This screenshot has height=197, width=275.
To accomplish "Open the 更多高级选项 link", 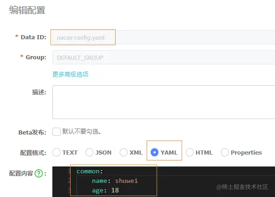I will (x=70, y=74).
